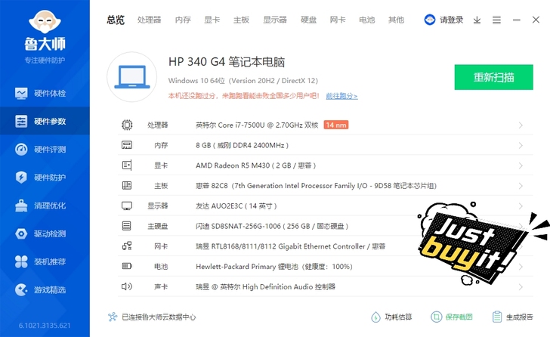
Task: Click 英特尔 Core i7-7500U processor text
Action: point(257,125)
